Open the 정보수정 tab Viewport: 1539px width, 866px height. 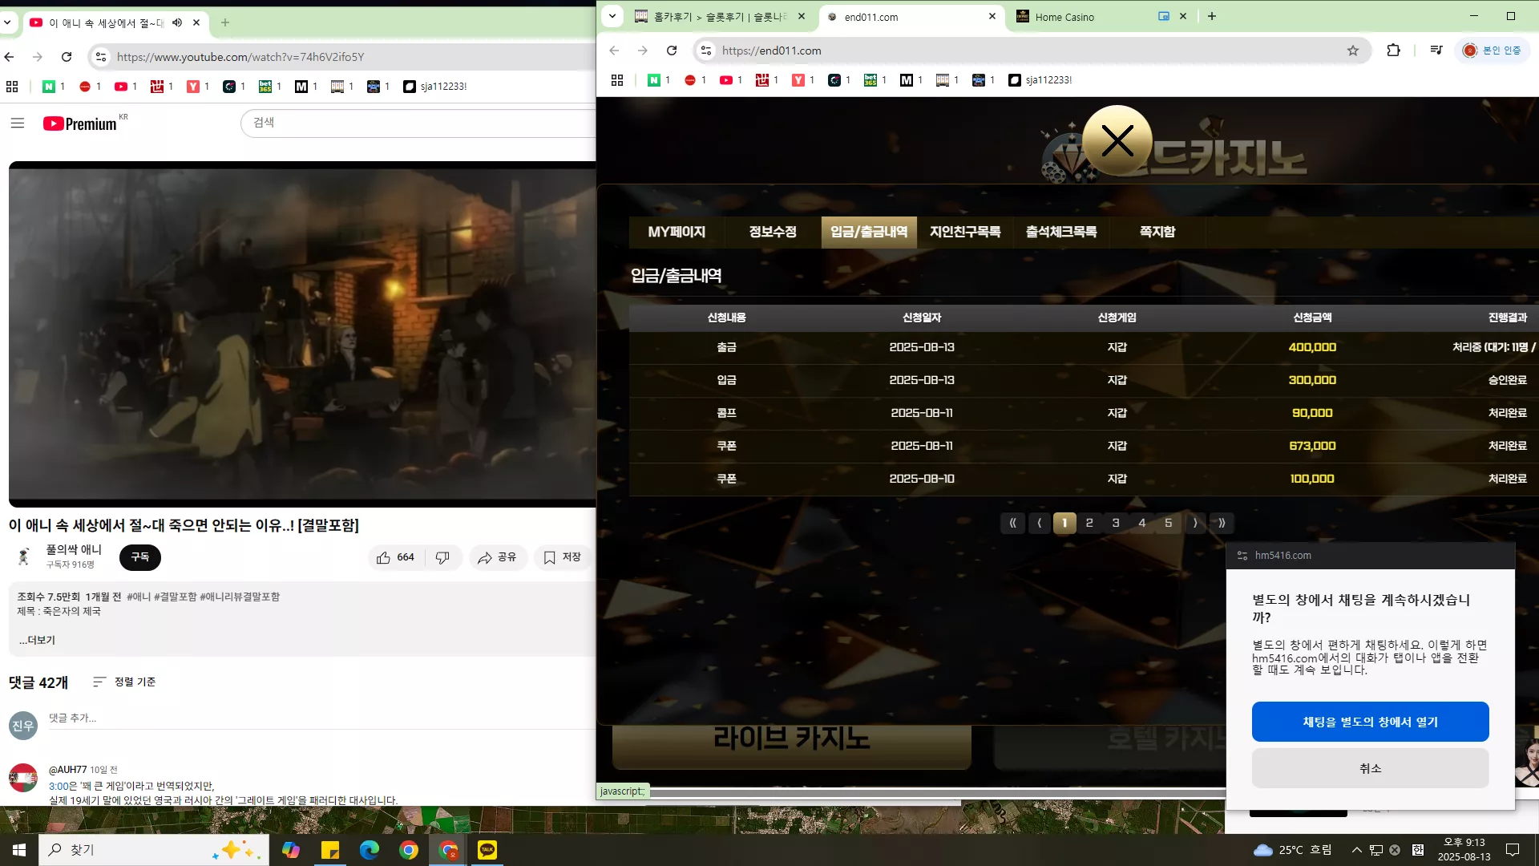coord(773,233)
